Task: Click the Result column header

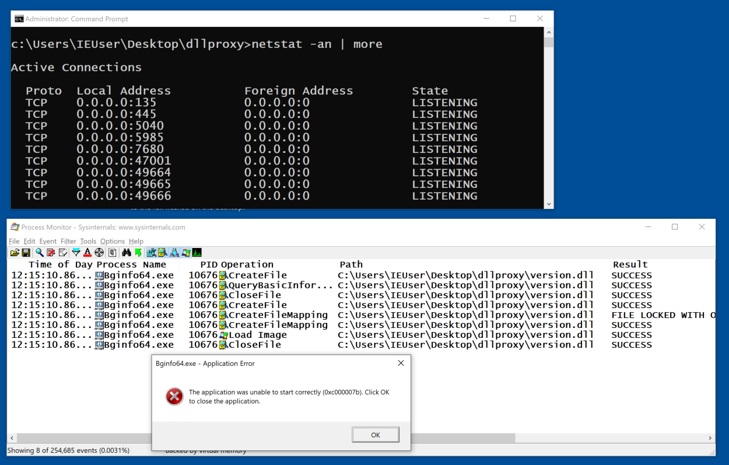Action: coord(630,264)
